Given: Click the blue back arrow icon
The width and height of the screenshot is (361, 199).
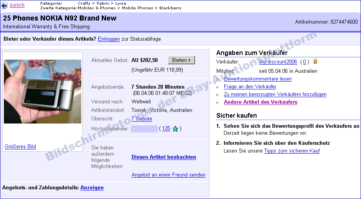Looking at the screenshot, I should pyautogui.click(x=4, y=5).
